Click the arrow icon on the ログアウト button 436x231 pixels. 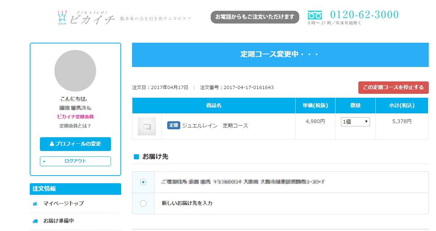click(44, 161)
